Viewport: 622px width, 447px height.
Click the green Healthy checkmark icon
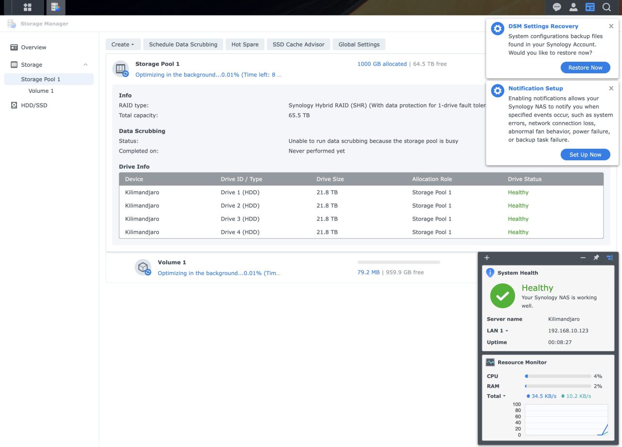pos(502,296)
